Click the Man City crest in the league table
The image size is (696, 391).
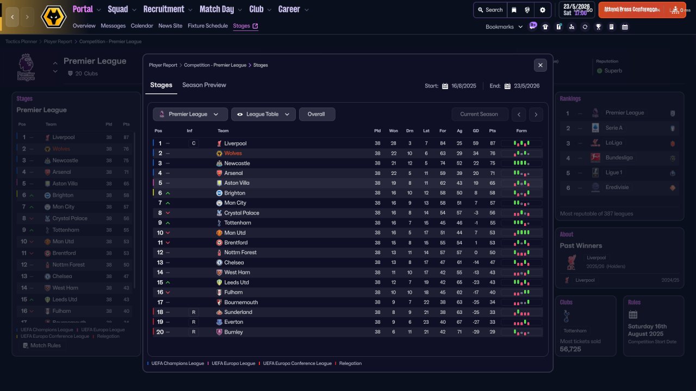pos(219,203)
